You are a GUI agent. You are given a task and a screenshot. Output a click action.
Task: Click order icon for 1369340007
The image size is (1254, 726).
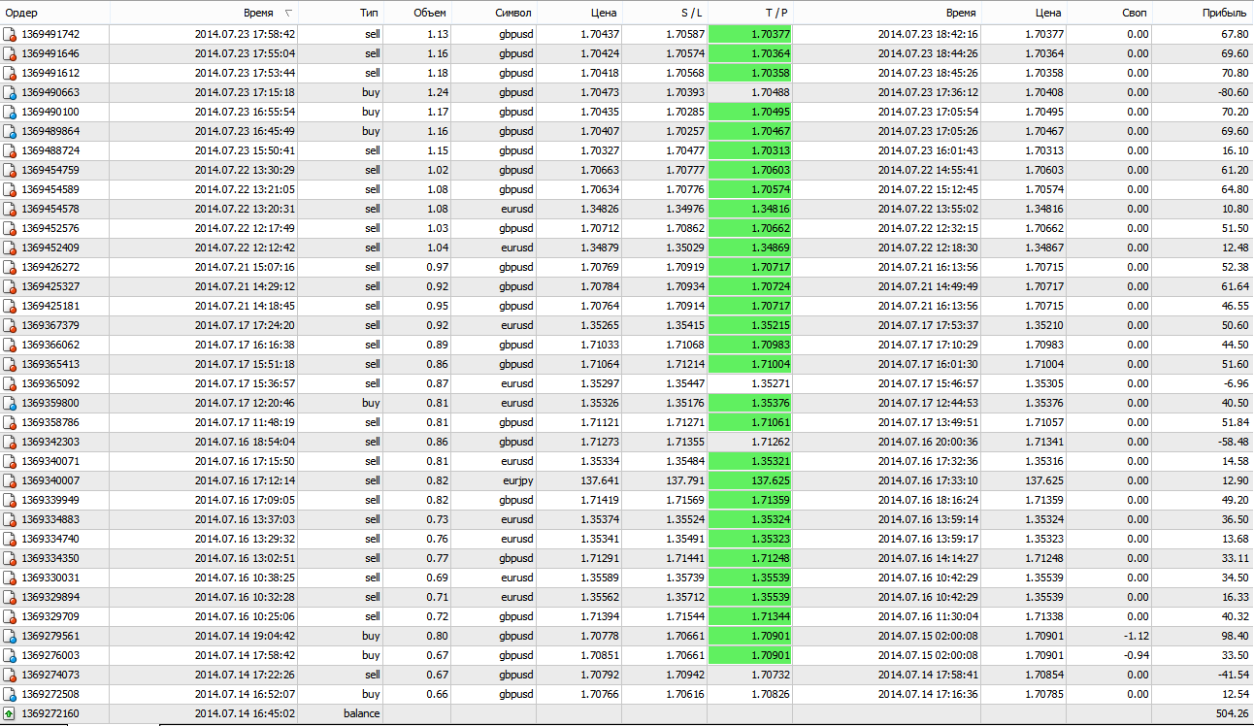10,480
